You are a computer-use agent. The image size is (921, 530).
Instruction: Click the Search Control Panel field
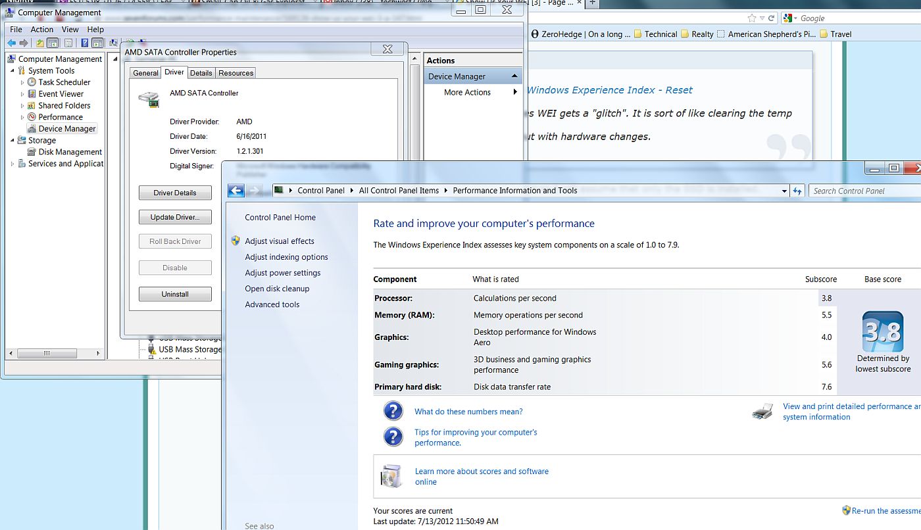[x=864, y=191]
